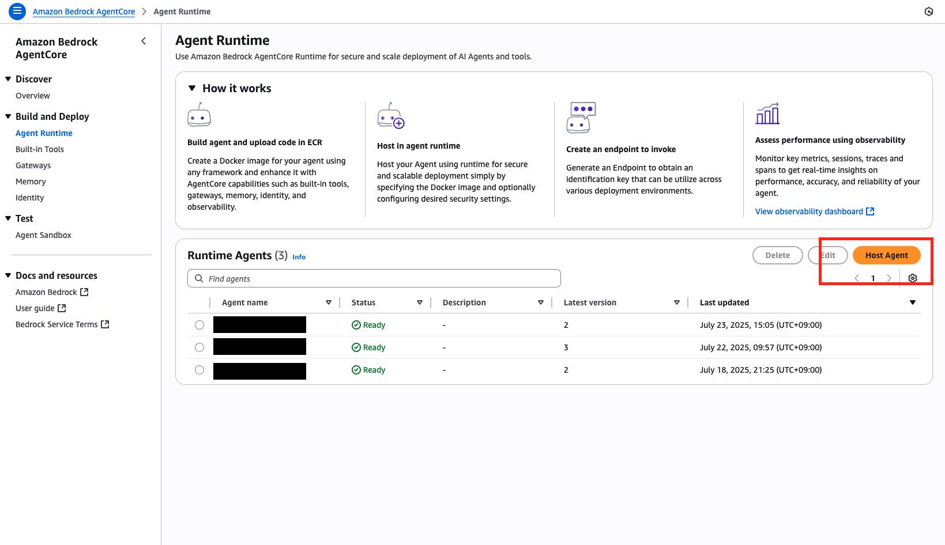Click the redacted agent name updated July 22
945x545 pixels.
pyautogui.click(x=259, y=347)
